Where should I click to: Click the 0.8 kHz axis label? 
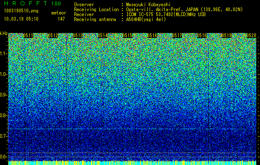click(x=3, y=115)
